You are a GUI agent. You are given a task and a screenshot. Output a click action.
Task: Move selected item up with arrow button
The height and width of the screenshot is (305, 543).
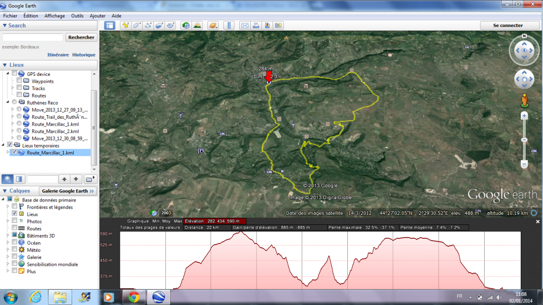tap(64, 179)
